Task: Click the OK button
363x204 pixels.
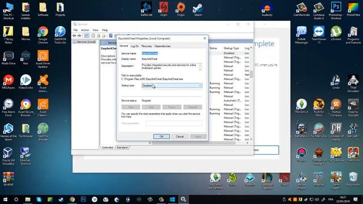Action: pos(161,137)
